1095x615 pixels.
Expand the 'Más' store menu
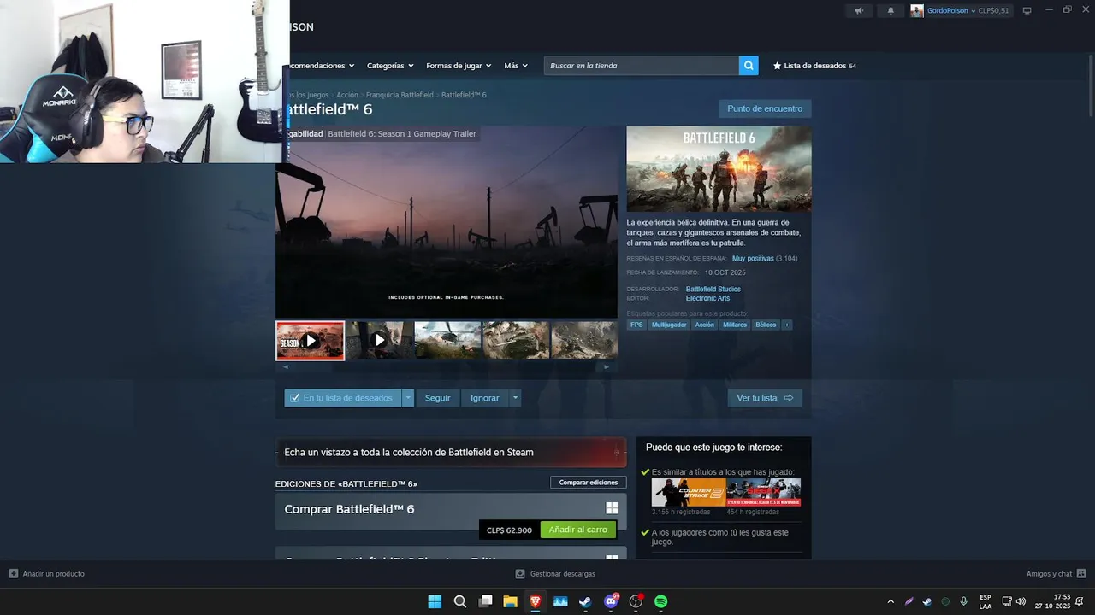coord(516,66)
